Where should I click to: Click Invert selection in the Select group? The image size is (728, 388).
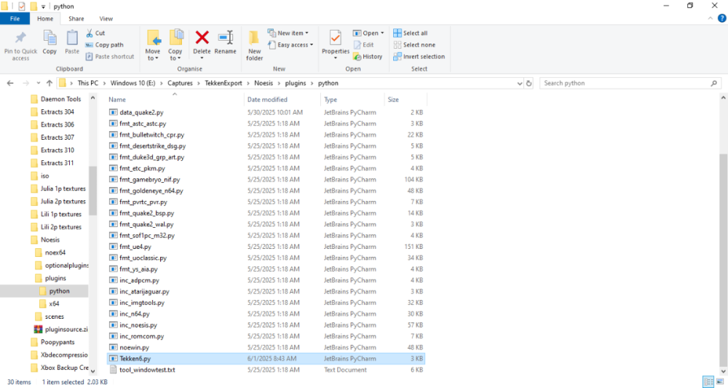click(x=419, y=57)
